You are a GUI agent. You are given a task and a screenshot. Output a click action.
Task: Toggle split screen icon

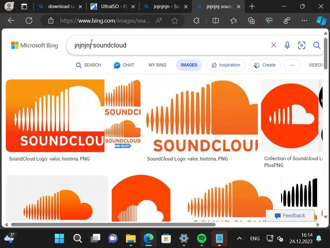click(x=216, y=21)
